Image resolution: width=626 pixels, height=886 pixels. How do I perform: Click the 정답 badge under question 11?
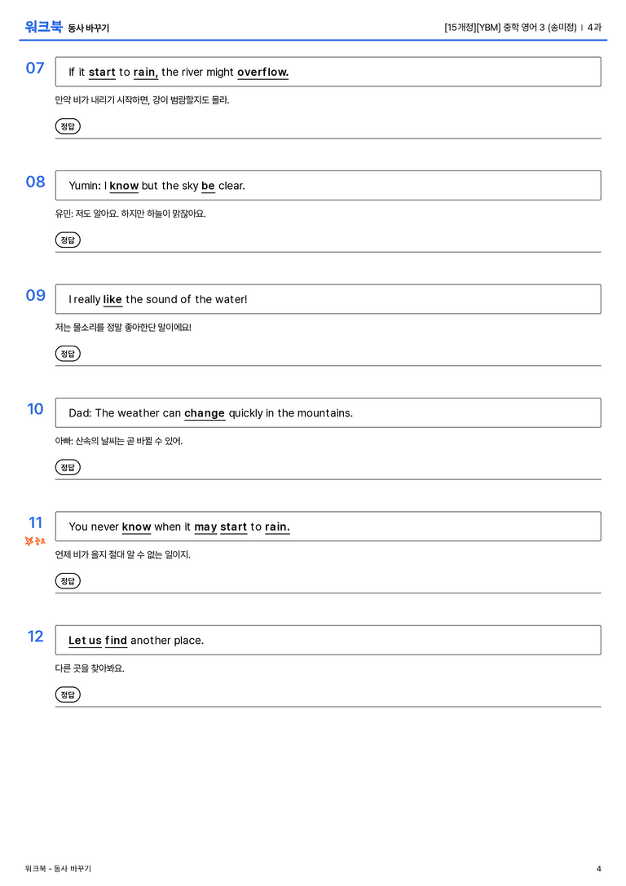[x=68, y=580]
